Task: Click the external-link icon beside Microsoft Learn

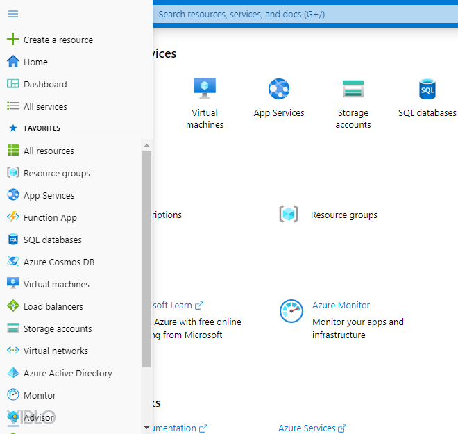Action: pyautogui.click(x=199, y=306)
